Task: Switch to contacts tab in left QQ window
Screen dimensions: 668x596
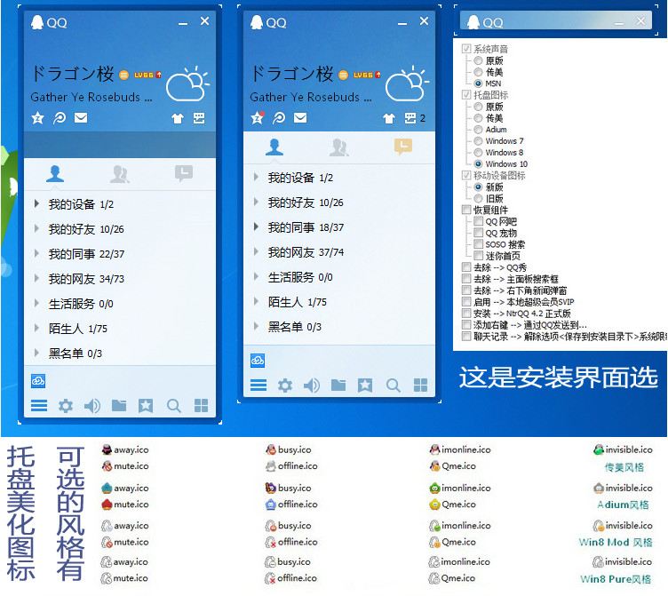Action: tap(55, 174)
